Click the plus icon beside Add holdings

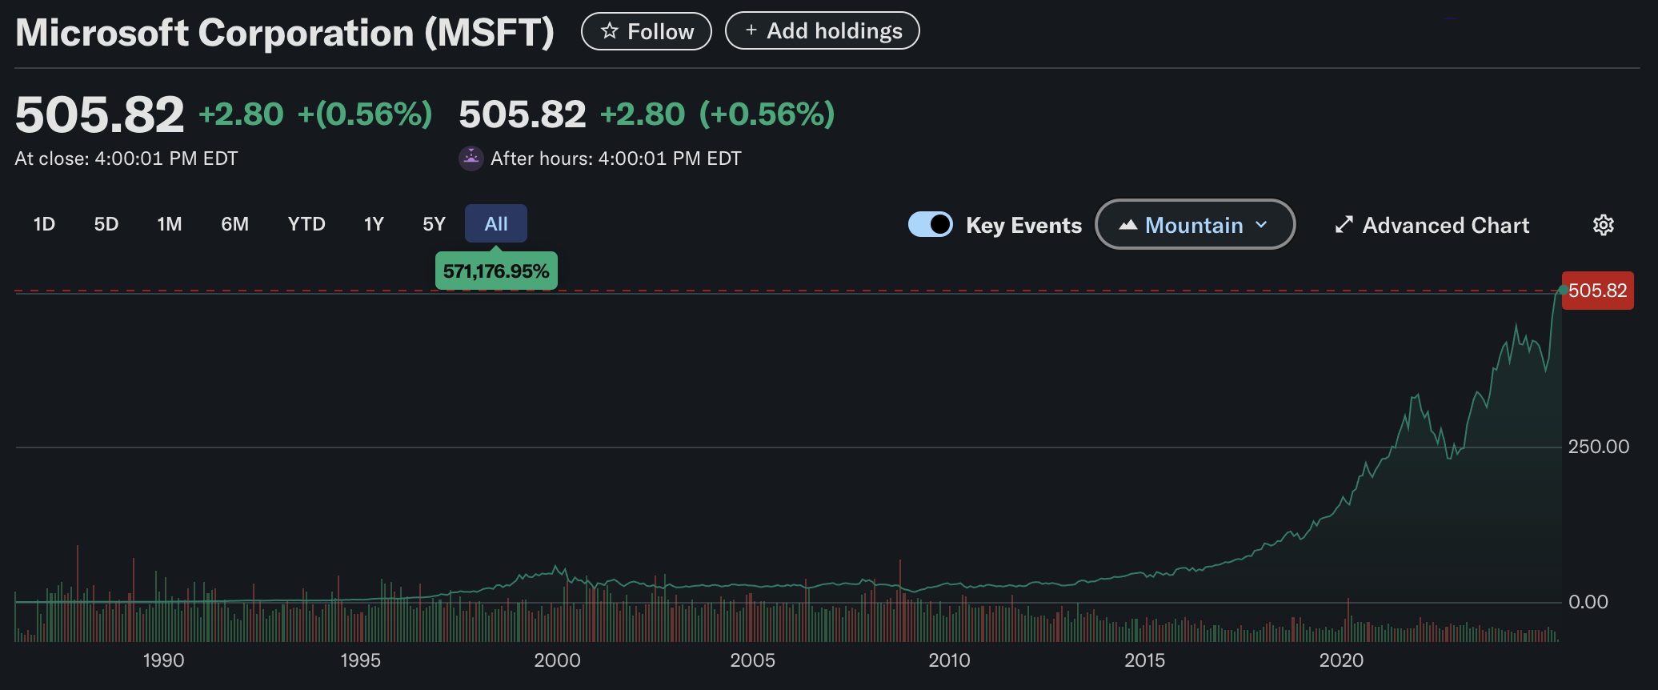pos(751,30)
